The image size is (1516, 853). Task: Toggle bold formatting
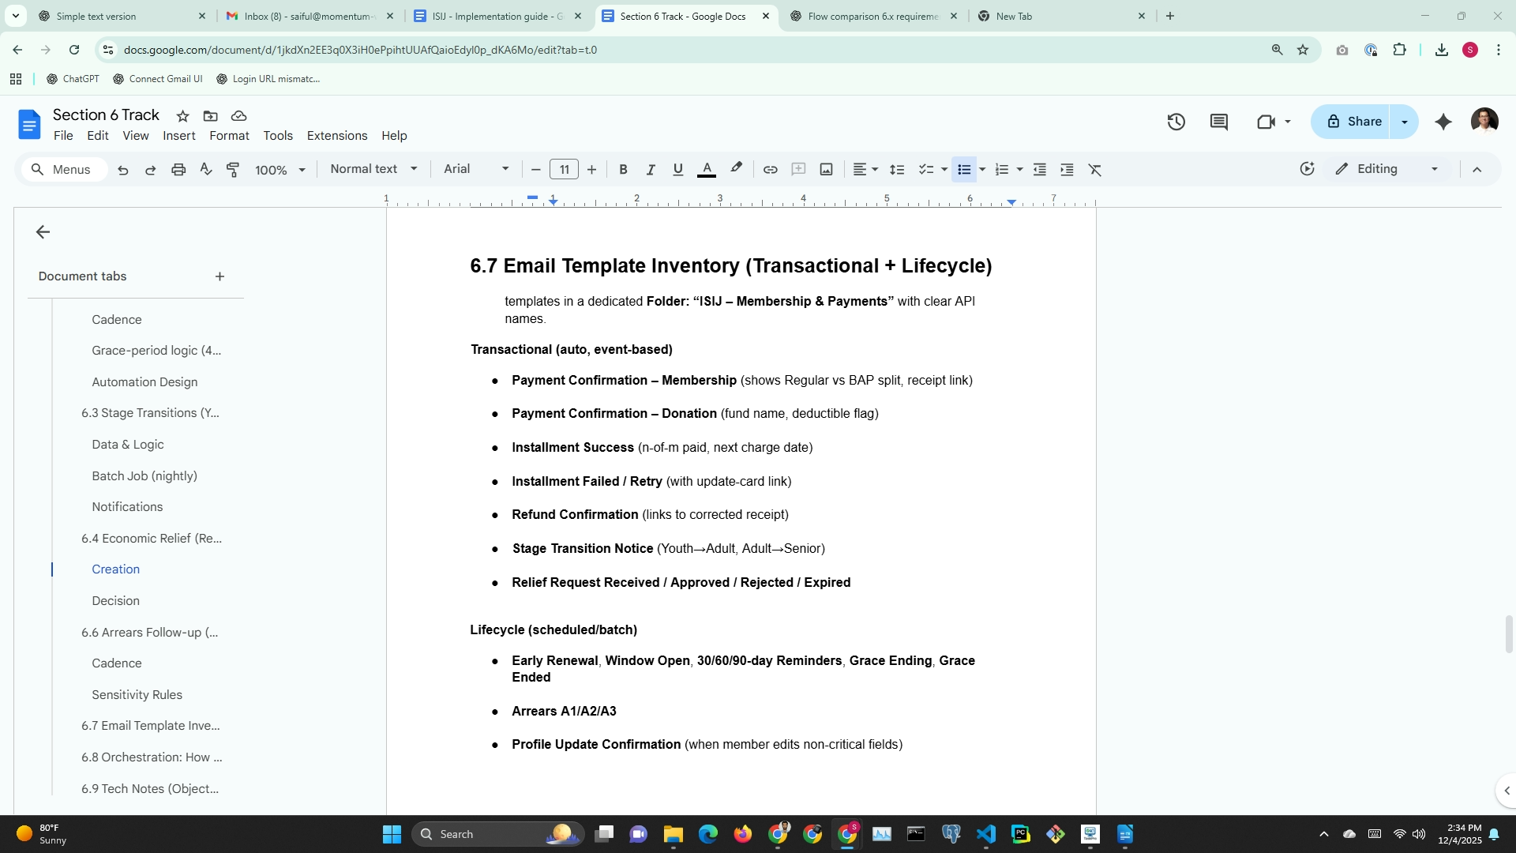tap(623, 169)
